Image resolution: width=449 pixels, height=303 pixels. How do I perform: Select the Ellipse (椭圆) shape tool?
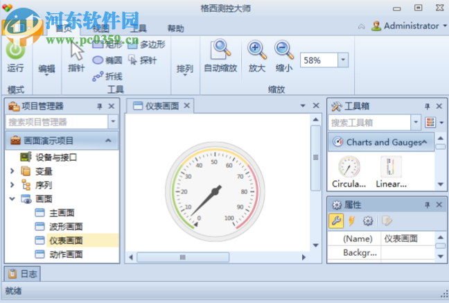(107, 60)
